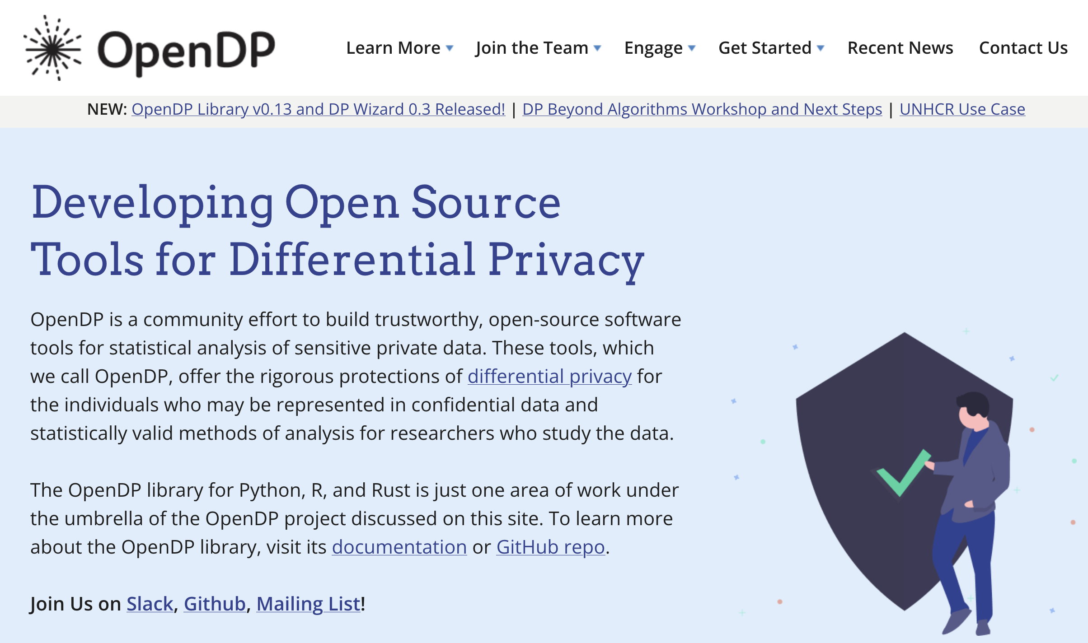Image resolution: width=1088 pixels, height=643 pixels.
Task: Click the green checkmark on the shield
Action: pyautogui.click(x=904, y=472)
